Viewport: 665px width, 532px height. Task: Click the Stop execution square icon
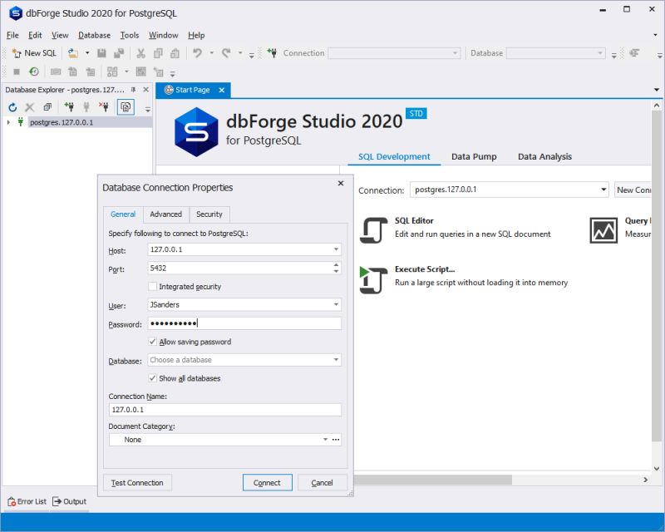pyautogui.click(x=17, y=71)
